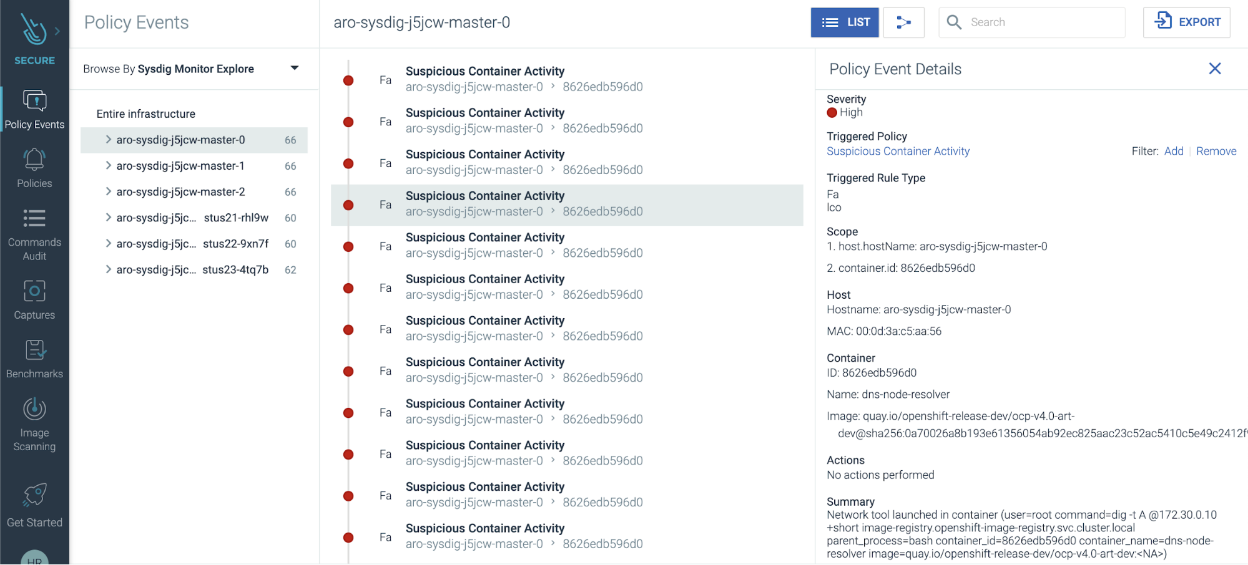Open the Benchmarks section
This screenshot has height=565, width=1248.
point(34,359)
